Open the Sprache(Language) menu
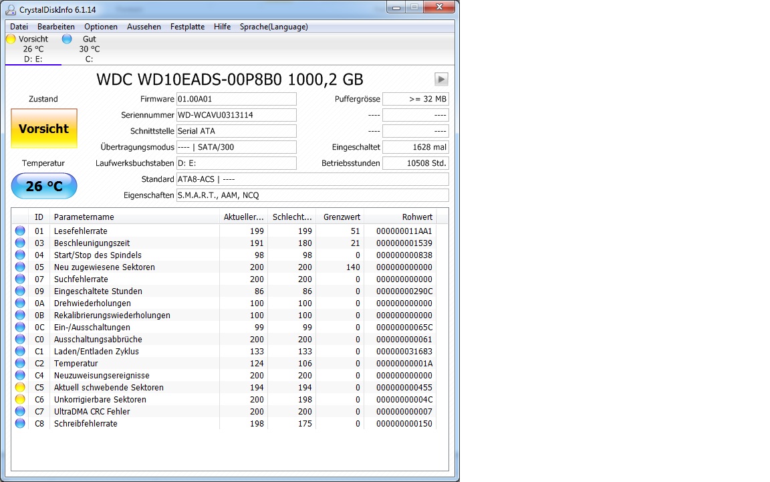This screenshot has width=770, height=482. click(x=273, y=27)
